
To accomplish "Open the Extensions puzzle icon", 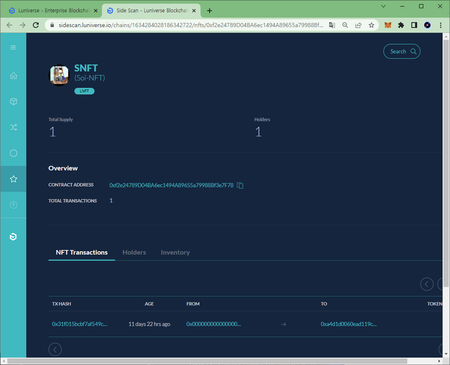I will click(x=401, y=25).
